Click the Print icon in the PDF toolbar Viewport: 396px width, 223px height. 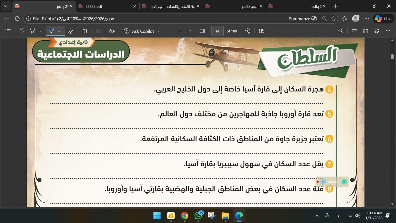click(x=355, y=31)
